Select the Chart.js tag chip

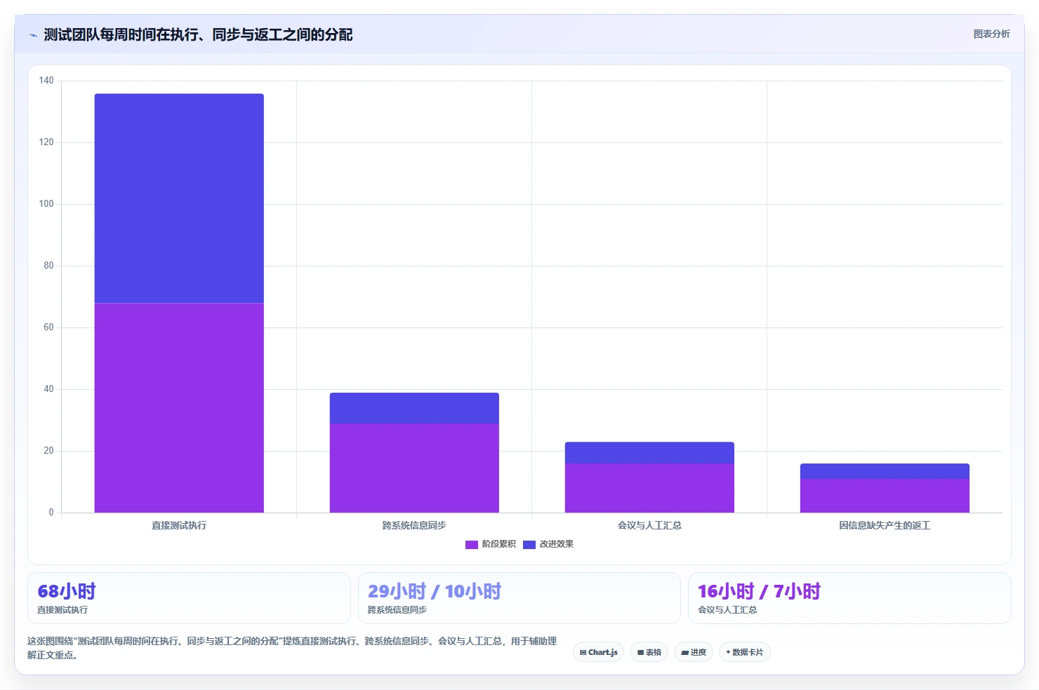pos(599,652)
